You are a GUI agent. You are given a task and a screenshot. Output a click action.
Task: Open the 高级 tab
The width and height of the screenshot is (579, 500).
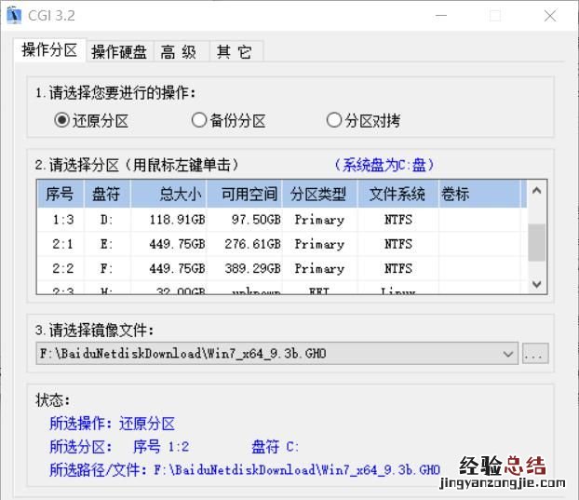point(178,52)
